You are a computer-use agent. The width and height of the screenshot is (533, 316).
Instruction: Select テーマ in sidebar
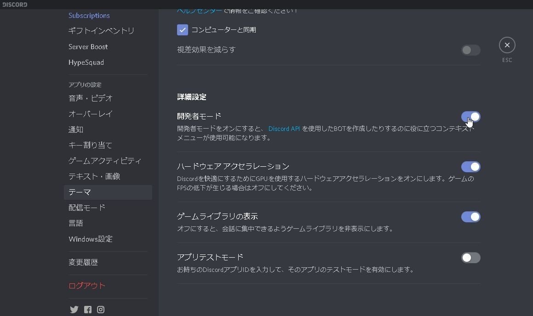click(x=108, y=192)
